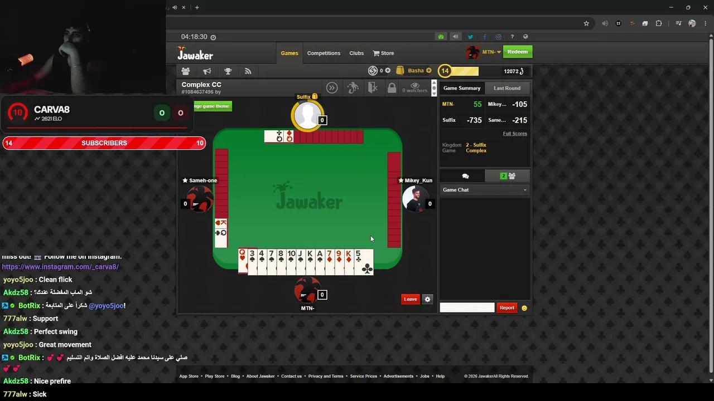Click the joker figure icon above the table

pyautogui.click(x=353, y=88)
